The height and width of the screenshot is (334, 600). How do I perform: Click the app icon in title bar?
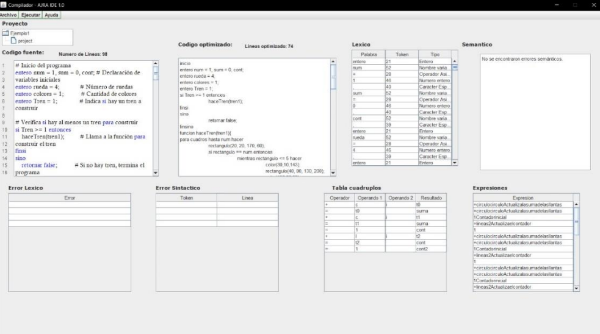point(4,5)
